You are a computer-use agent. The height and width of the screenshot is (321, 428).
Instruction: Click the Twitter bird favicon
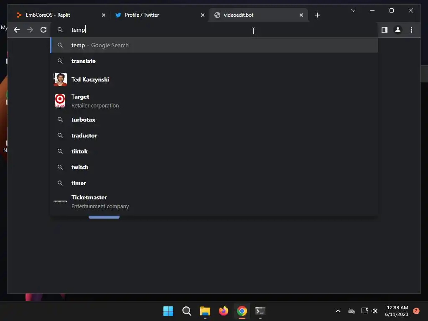pyautogui.click(x=118, y=15)
